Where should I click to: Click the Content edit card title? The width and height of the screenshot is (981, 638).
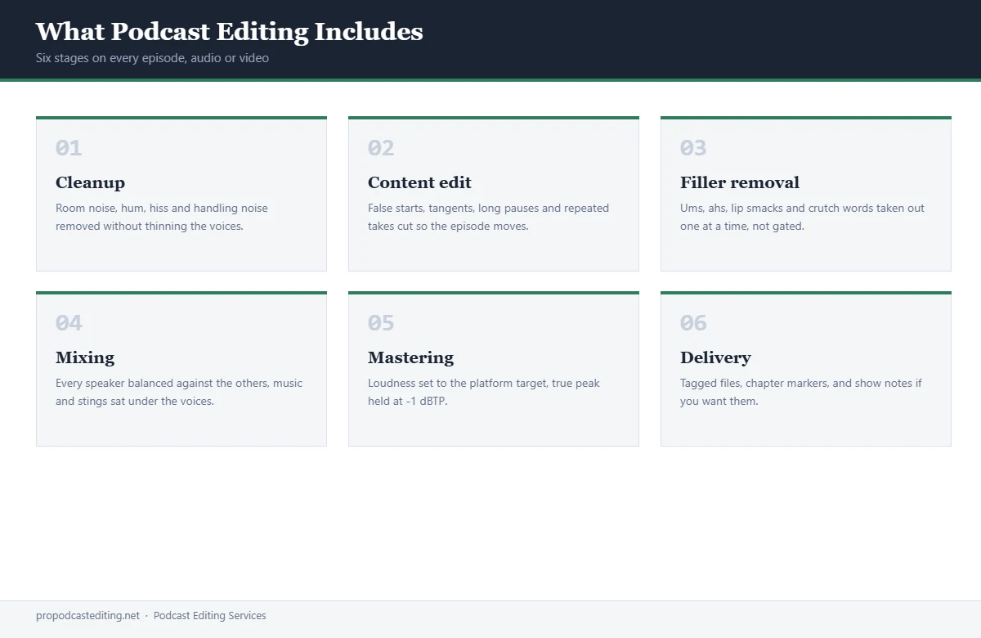point(419,182)
